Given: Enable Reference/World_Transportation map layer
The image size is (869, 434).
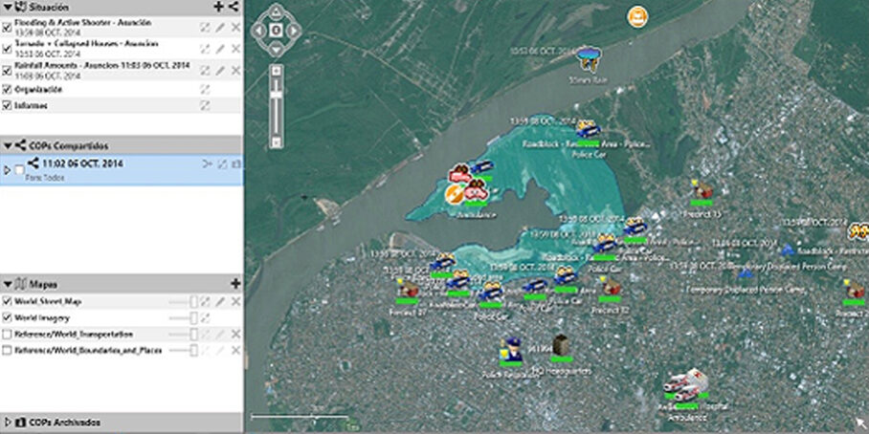Looking at the screenshot, I should [x=8, y=335].
